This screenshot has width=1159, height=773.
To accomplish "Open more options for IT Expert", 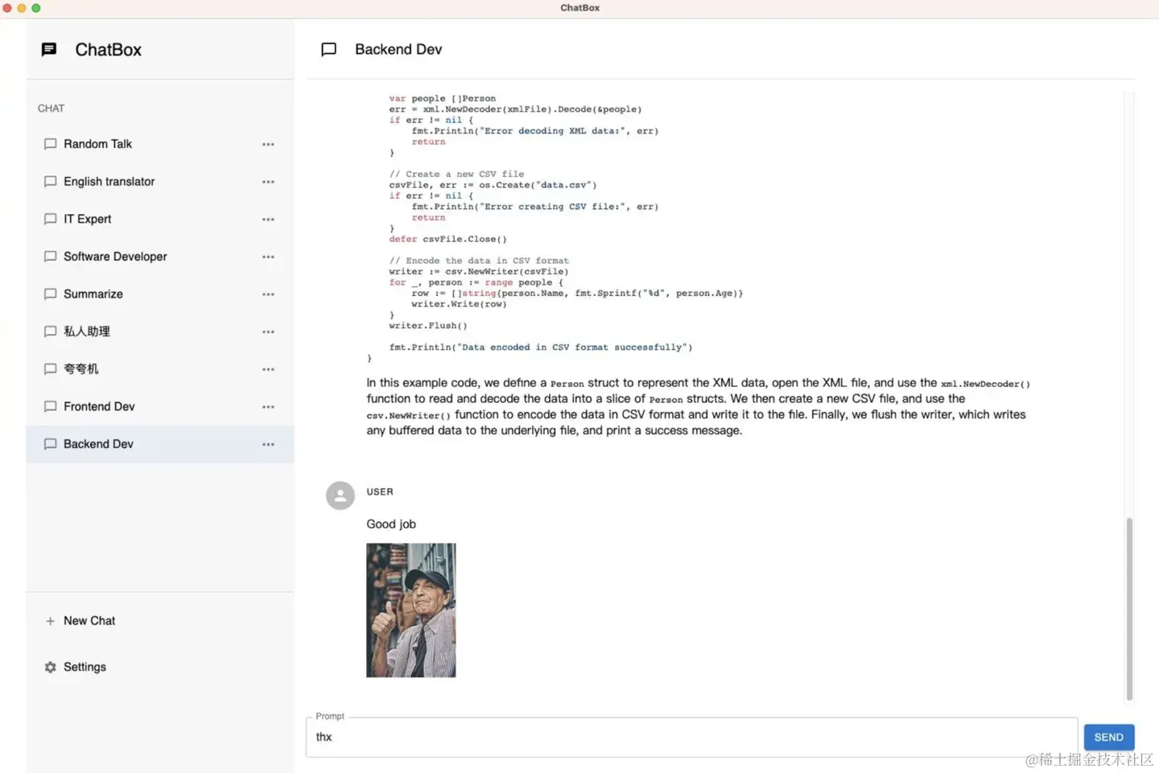I will click(268, 220).
